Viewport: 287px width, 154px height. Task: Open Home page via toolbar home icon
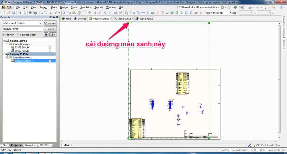coord(235,7)
